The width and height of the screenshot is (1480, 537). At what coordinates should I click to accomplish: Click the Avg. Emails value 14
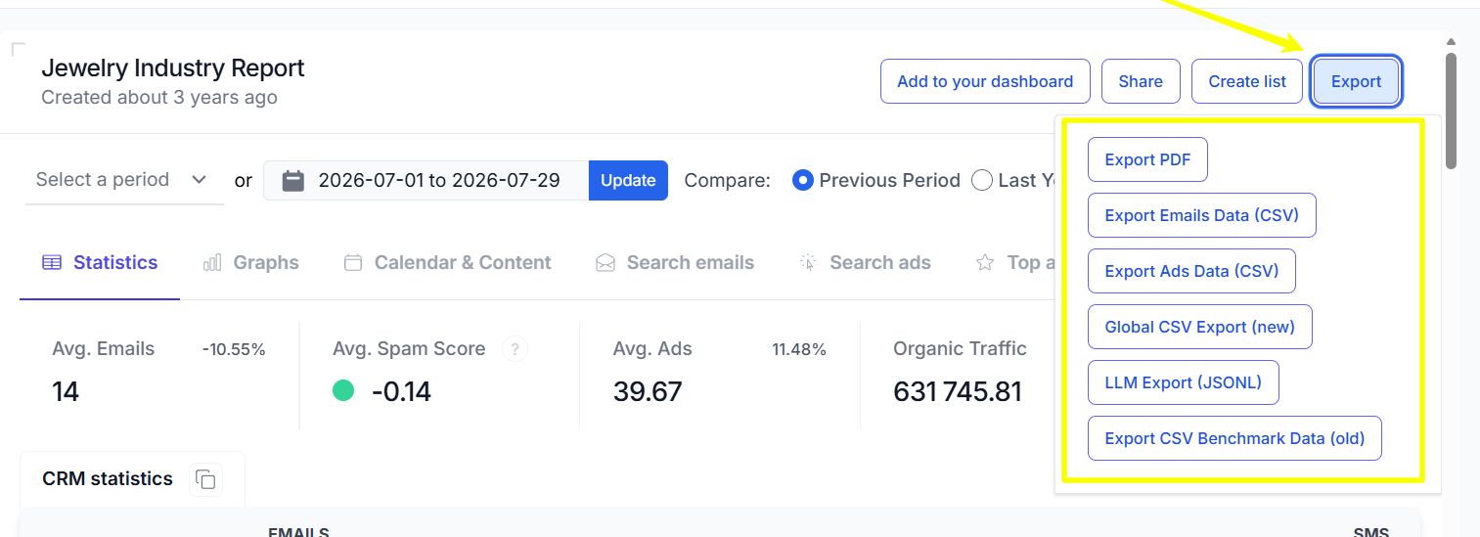point(66,392)
